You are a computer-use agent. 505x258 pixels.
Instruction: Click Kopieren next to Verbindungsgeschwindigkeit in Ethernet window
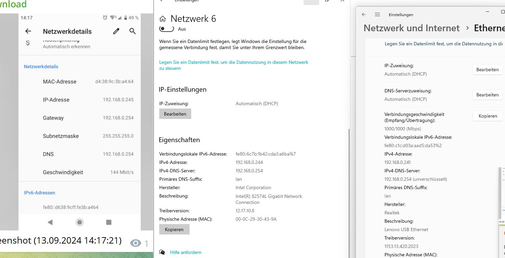[487, 116]
